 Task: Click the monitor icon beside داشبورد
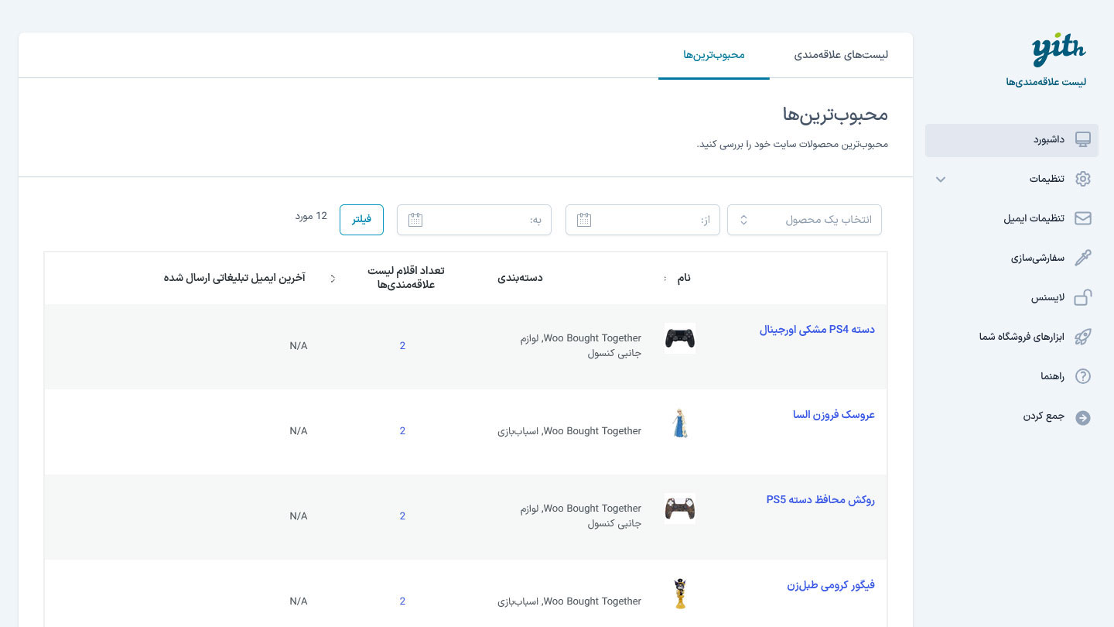(x=1083, y=139)
